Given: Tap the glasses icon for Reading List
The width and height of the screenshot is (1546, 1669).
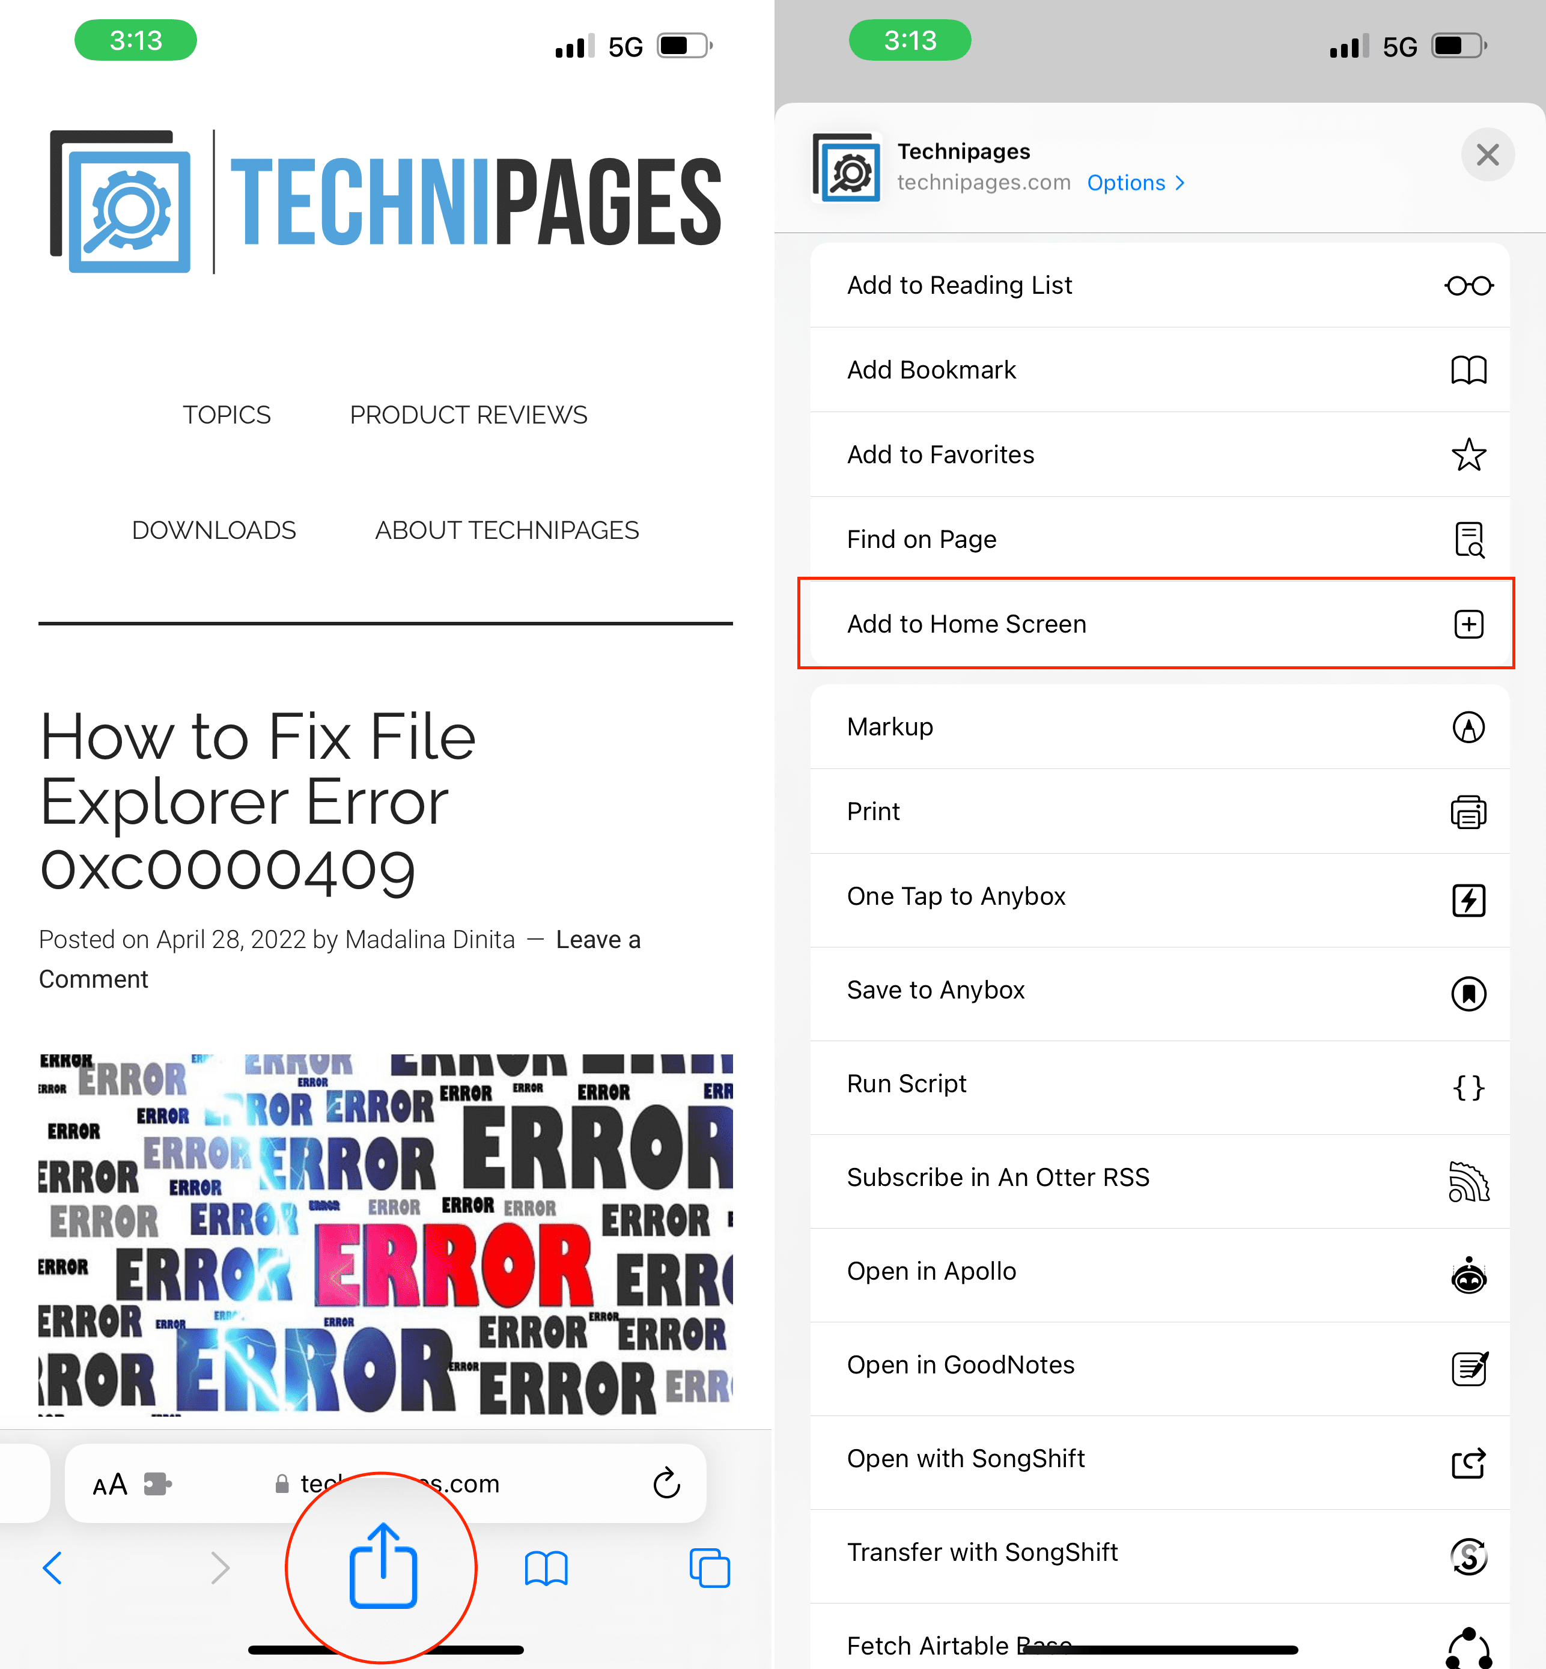Looking at the screenshot, I should pyautogui.click(x=1468, y=286).
